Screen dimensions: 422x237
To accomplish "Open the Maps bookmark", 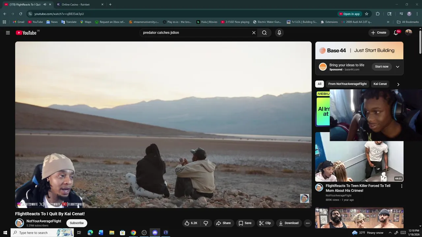I will [x=86, y=22].
